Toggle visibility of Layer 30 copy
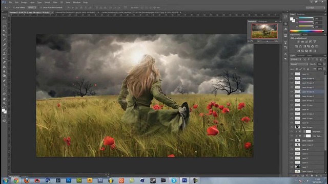Screen dimensions: 328x184 292,127
